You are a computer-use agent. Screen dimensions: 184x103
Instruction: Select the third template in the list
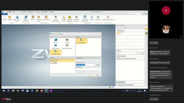(x=62, y=63)
